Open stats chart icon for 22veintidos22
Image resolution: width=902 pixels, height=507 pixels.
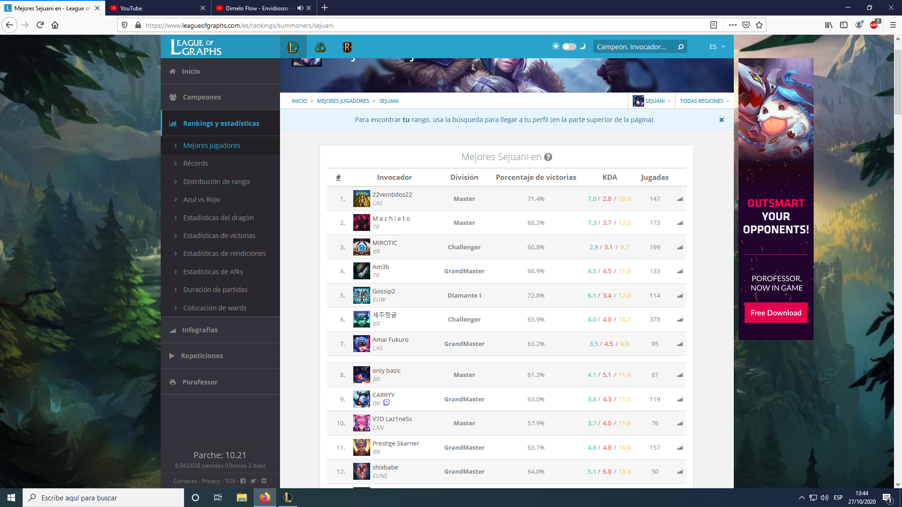pyautogui.click(x=680, y=199)
